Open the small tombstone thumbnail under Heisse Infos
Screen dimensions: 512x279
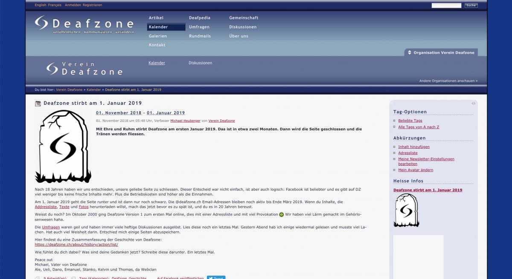[406, 210]
